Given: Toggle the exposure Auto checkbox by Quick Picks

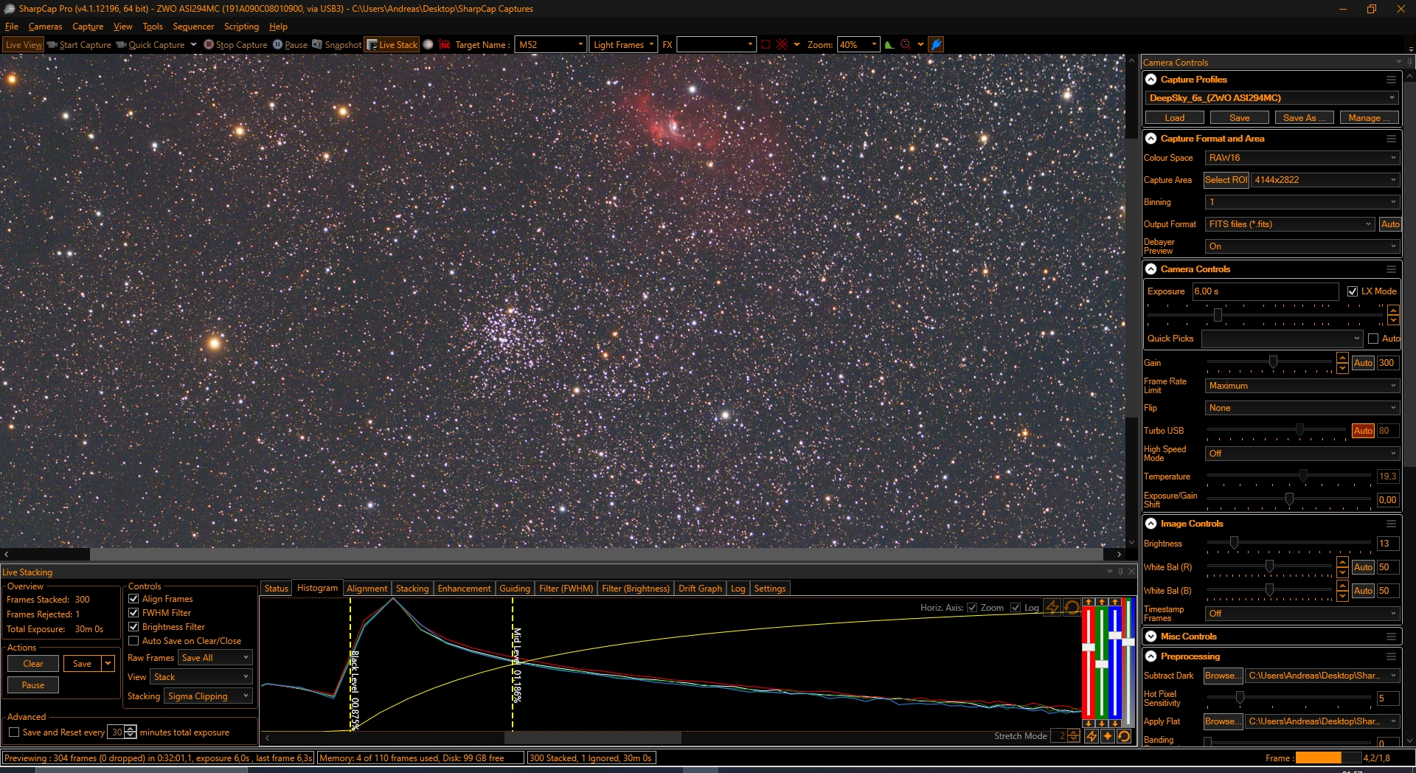Looking at the screenshot, I should [x=1373, y=339].
